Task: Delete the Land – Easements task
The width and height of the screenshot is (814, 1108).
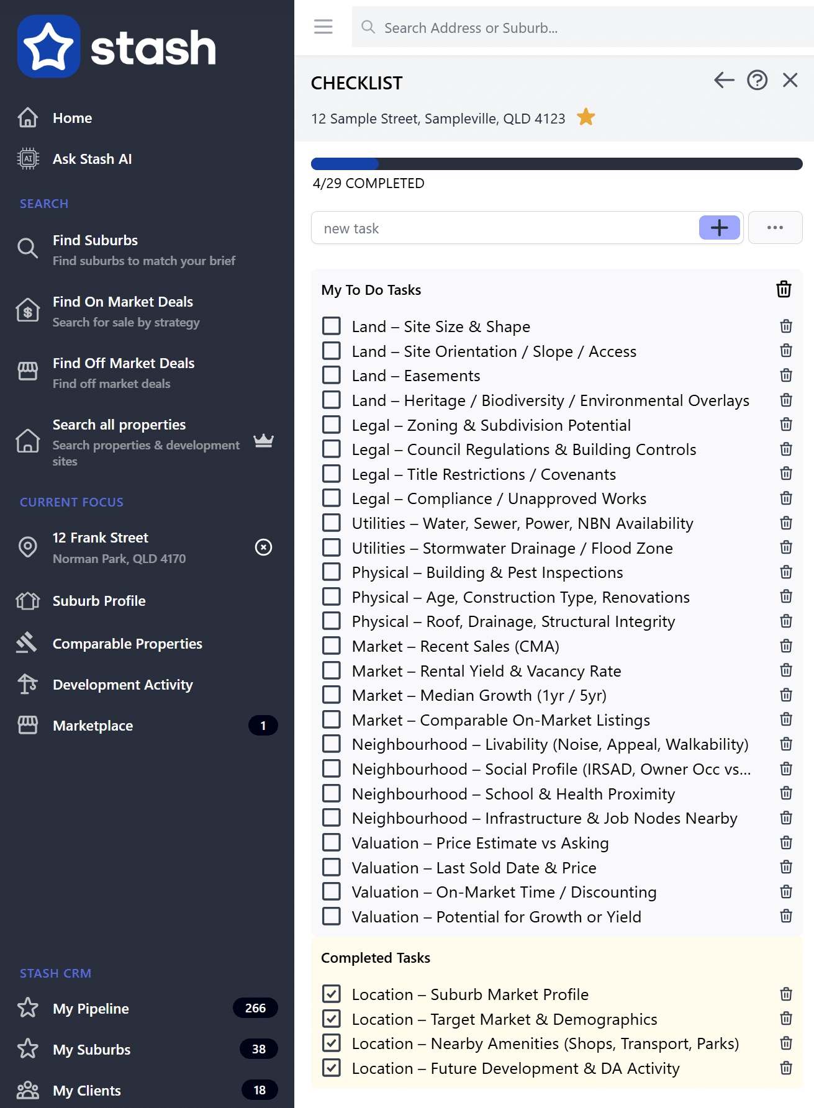Action: tap(785, 376)
